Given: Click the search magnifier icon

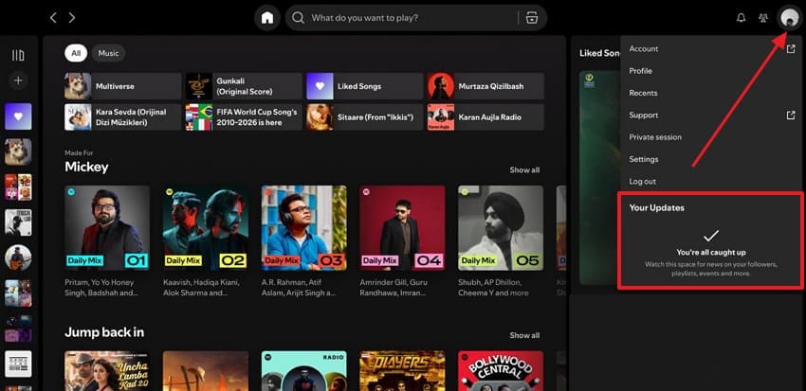Looking at the screenshot, I should 298,18.
